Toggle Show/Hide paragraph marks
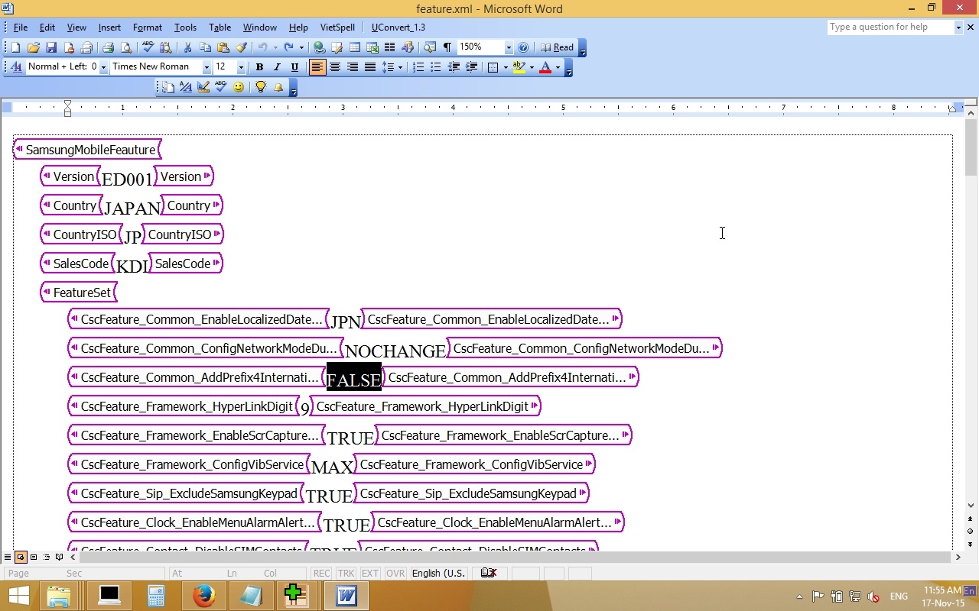The width and height of the screenshot is (979, 611). point(447,47)
